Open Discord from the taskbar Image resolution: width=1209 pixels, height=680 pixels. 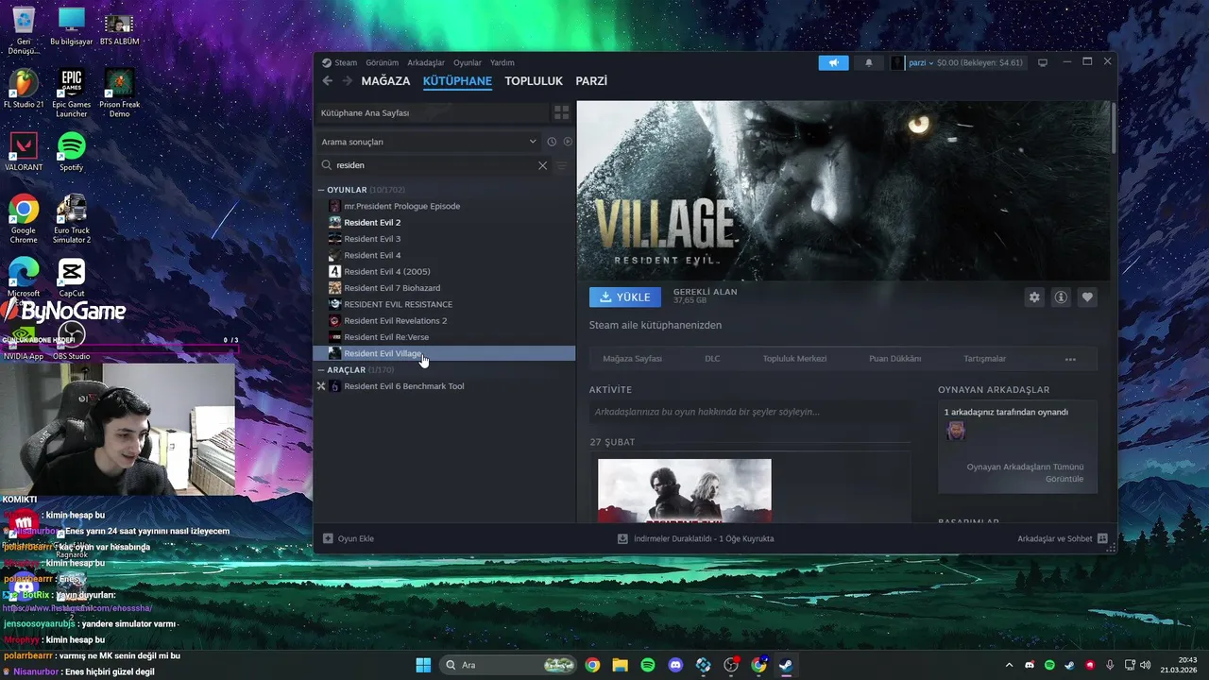(675, 665)
